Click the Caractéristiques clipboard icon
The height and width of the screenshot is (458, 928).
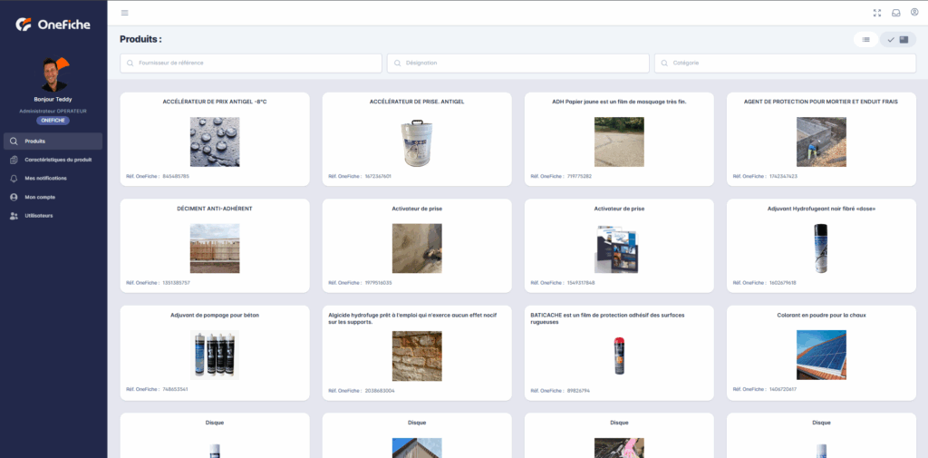point(14,160)
